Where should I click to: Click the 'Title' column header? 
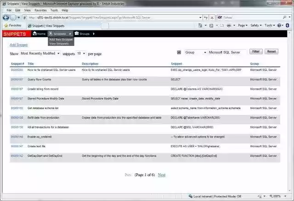coord(31,64)
